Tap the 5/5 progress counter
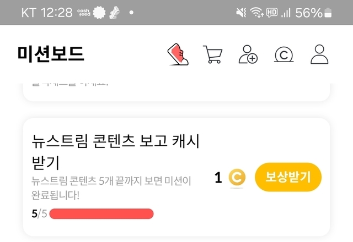The height and width of the screenshot is (242, 353). tap(39, 213)
